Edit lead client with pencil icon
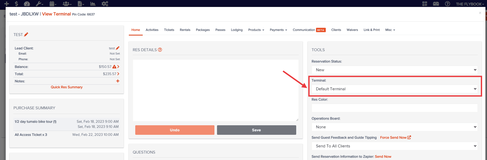487x160 pixels. [x=118, y=48]
